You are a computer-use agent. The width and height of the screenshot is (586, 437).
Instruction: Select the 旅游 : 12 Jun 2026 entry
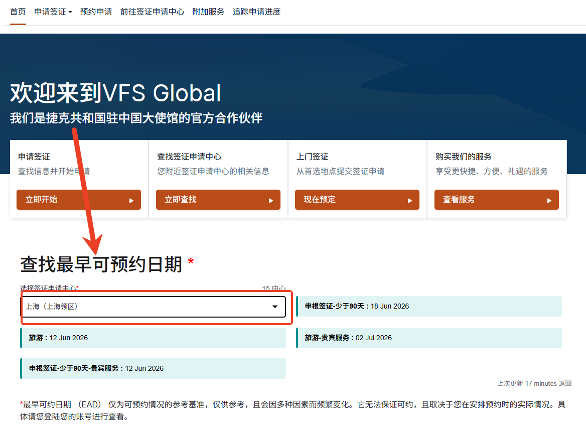point(153,338)
